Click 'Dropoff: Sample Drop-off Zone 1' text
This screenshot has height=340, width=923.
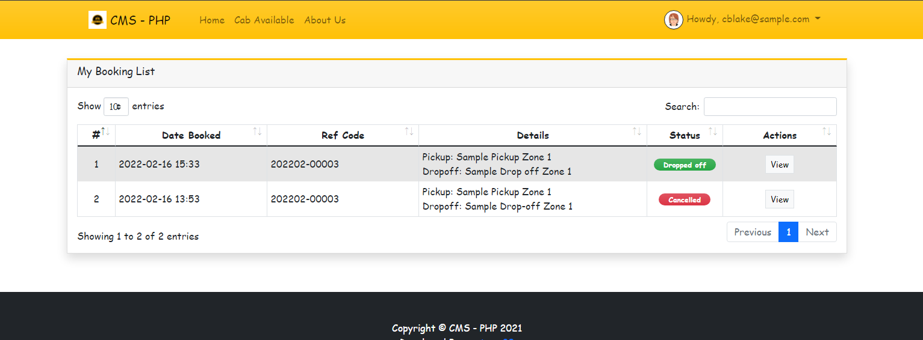point(497,206)
